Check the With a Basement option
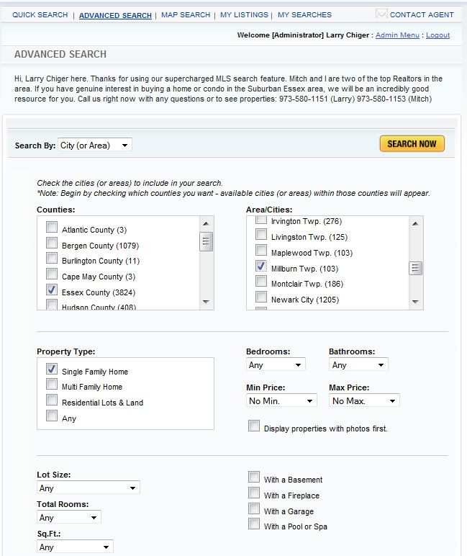Screen dimensions: 467x556 pyautogui.click(x=254, y=477)
